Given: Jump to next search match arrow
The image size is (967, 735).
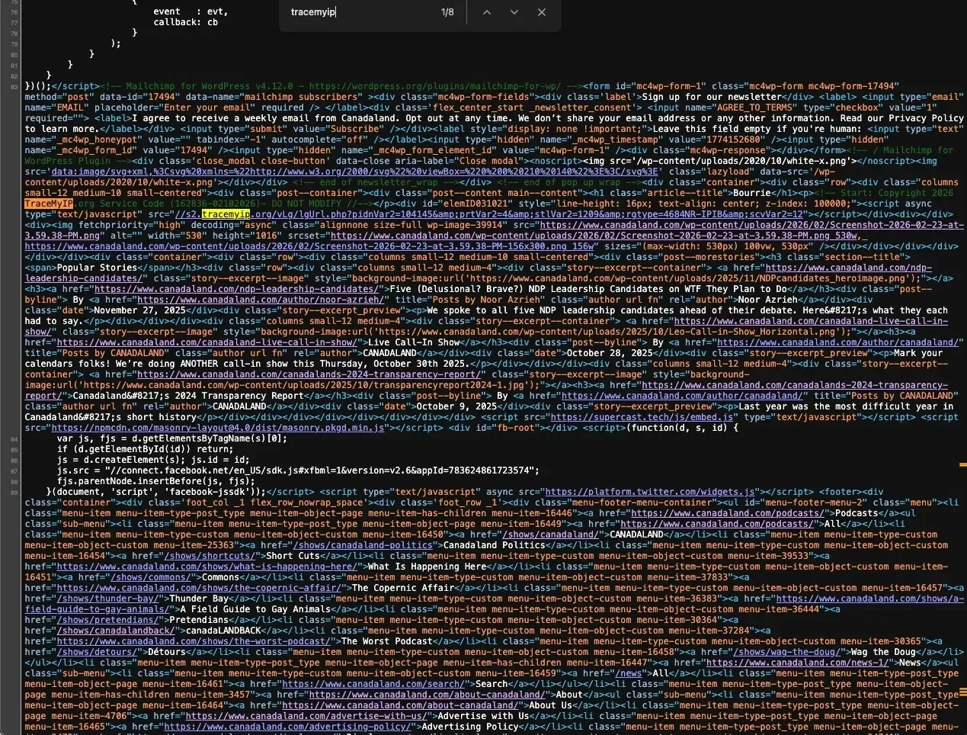Looking at the screenshot, I should click(514, 12).
